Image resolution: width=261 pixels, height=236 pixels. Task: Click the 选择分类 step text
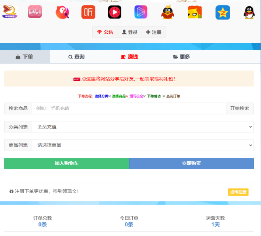pos(101,96)
